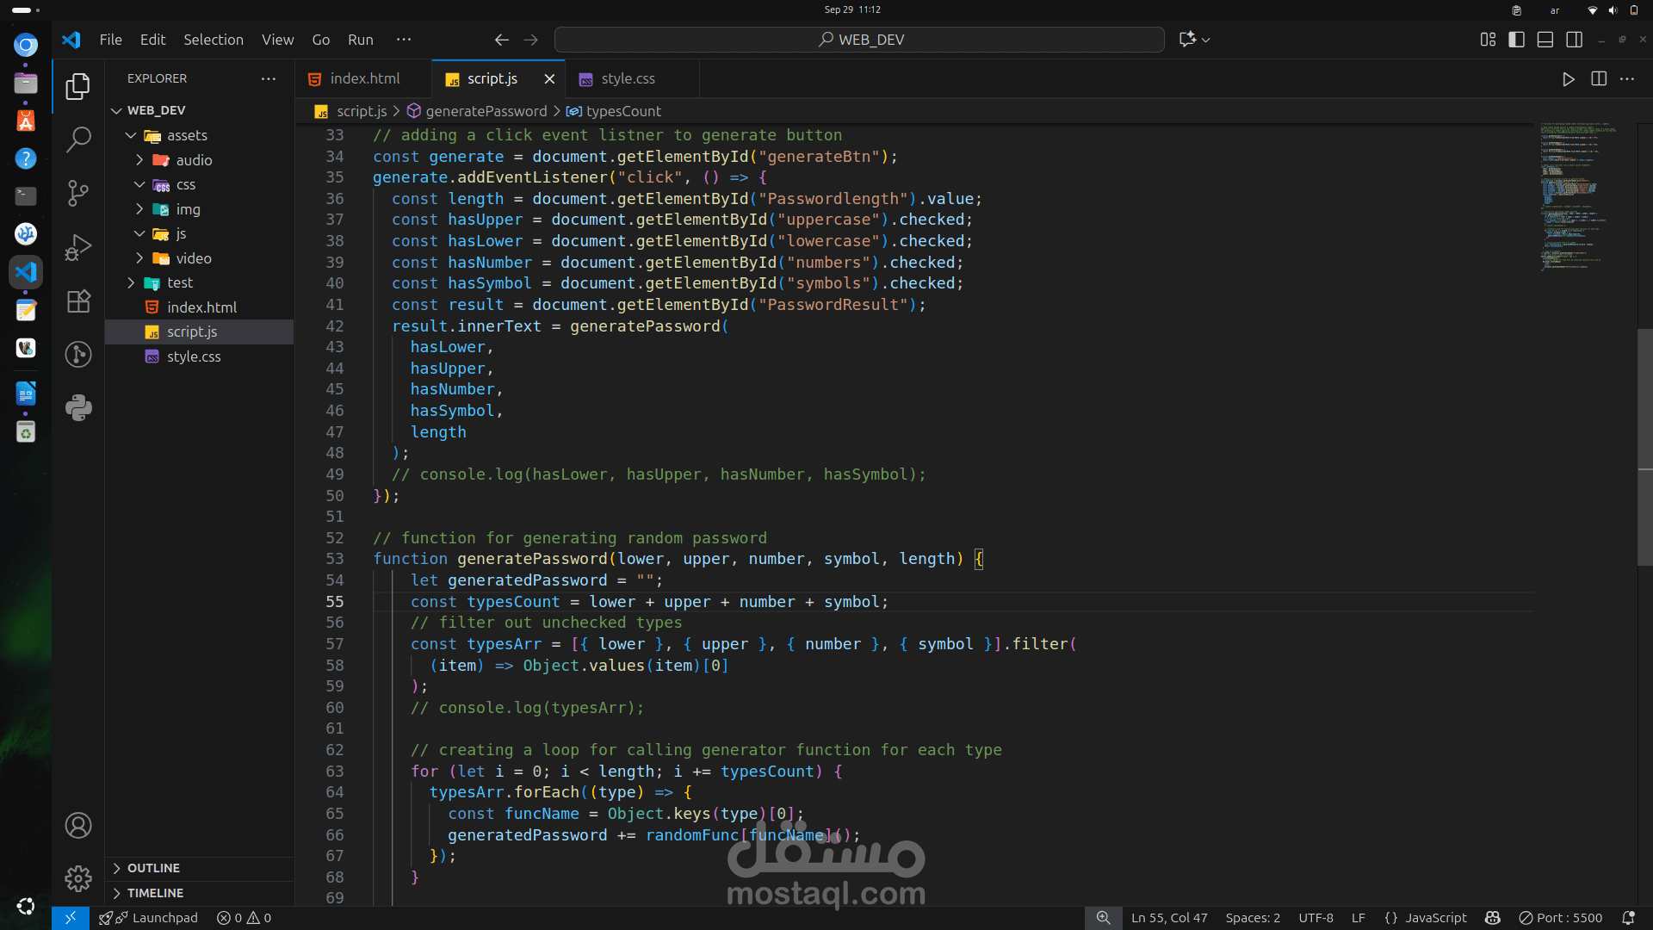The image size is (1653, 930).
Task: Click the WEB_DEV command center search box
Action: [859, 40]
